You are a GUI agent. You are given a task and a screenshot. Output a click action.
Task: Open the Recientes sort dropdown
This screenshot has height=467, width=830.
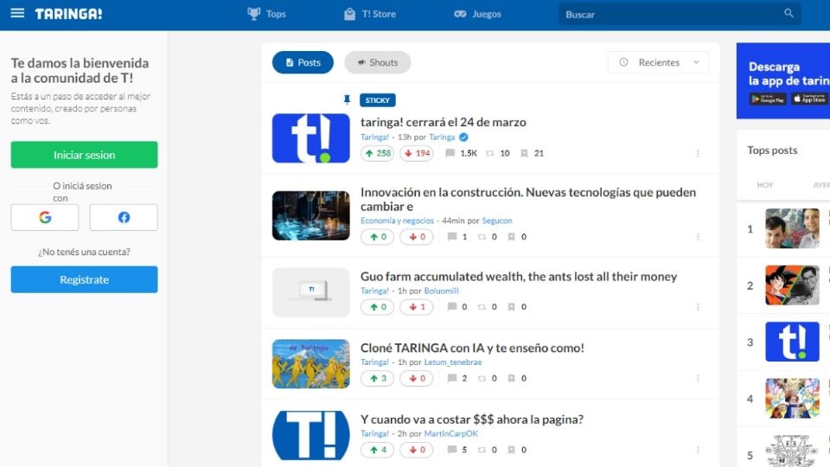tap(658, 62)
